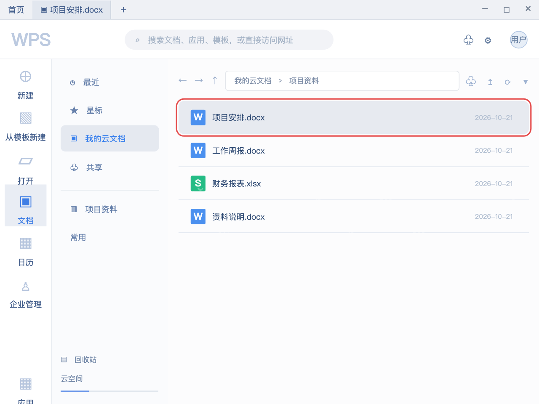Select the 项目安排.docx tab

point(72,10)
